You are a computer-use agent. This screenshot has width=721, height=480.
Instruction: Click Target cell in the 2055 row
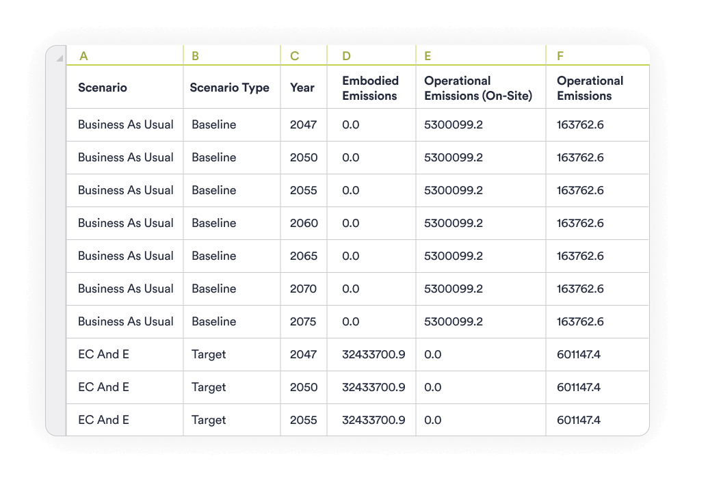pyautogui.click(x=232, y=420)
